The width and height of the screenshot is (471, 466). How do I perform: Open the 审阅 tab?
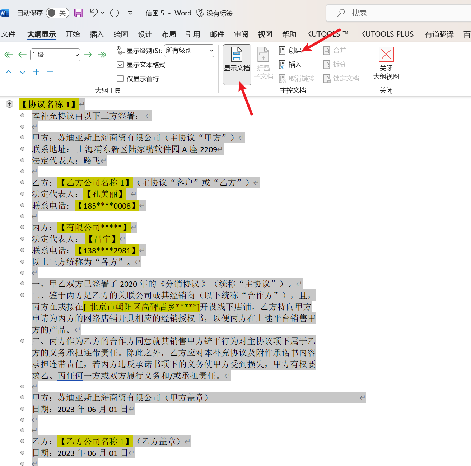pos(241,34)
